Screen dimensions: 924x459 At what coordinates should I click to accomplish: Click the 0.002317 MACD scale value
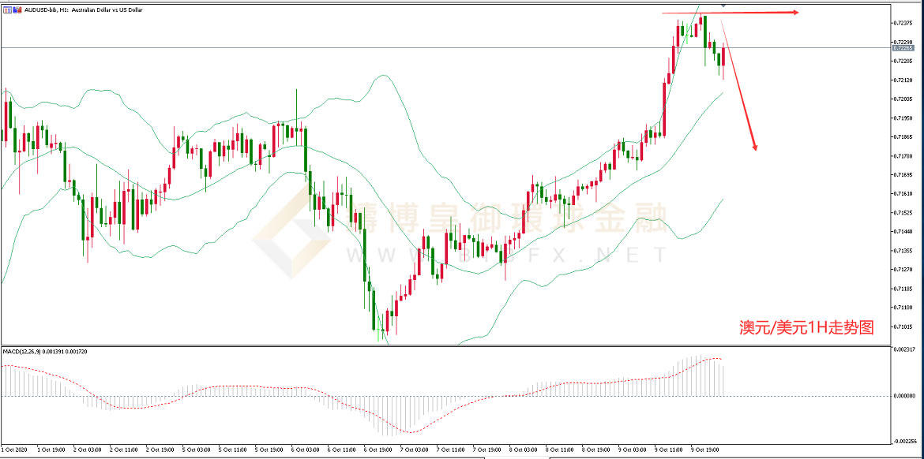(x=903, y=349)
